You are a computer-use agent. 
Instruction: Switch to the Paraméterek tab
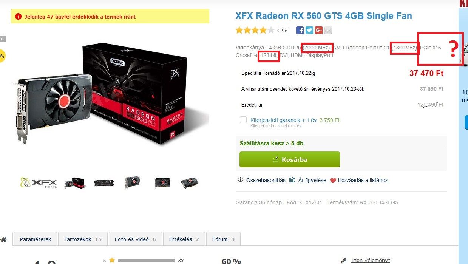tap(36, 239)
